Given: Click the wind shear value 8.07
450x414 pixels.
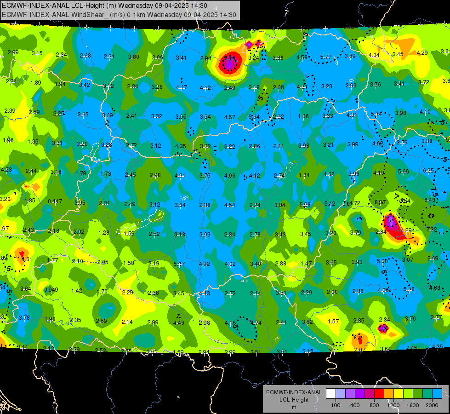Looking at the screenshot, I should pyautogui.click(x=380, y=202).
